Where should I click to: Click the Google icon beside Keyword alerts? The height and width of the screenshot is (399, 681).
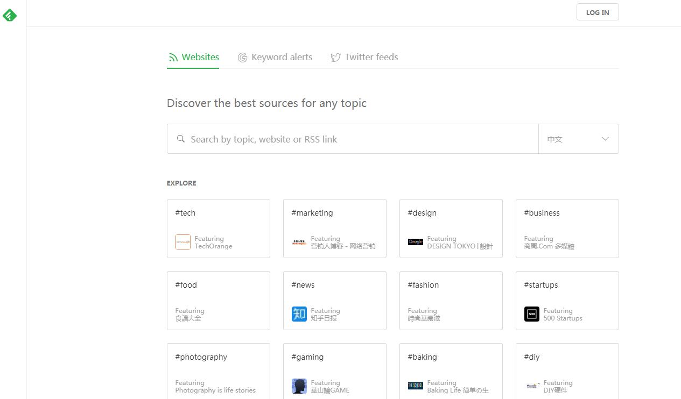click(x=242, y=58)
